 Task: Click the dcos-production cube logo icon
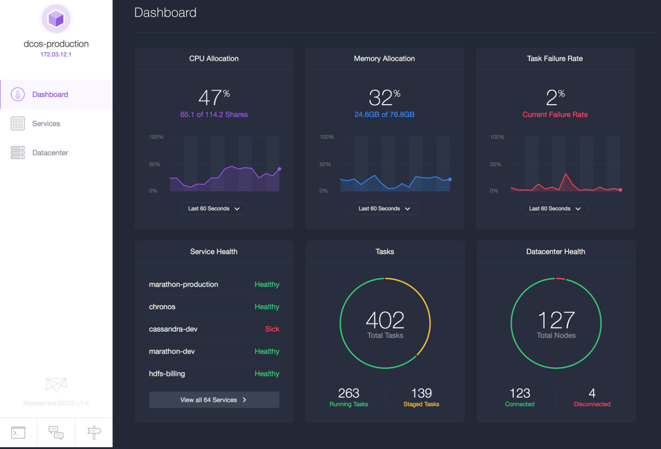click(56, 19)
